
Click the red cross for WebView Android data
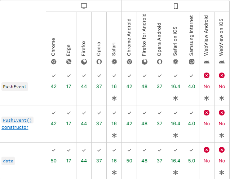(207, 150)
